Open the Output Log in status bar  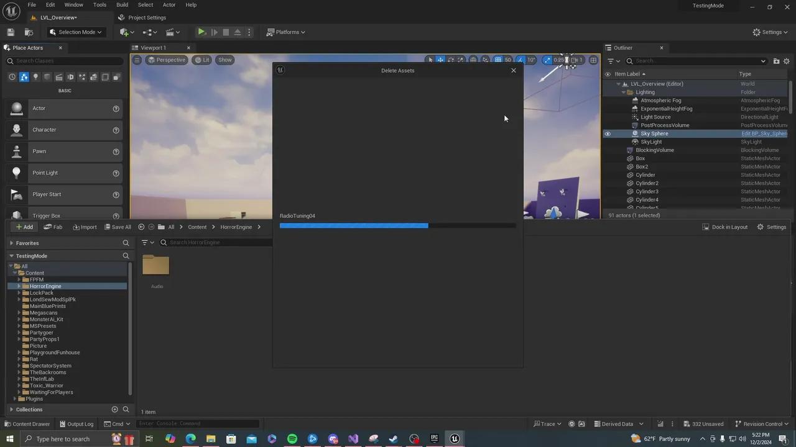(76, 424)
